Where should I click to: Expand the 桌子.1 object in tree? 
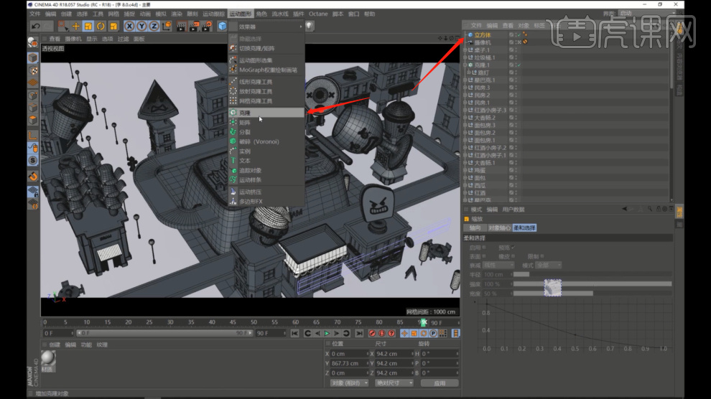tap(465, 50)
